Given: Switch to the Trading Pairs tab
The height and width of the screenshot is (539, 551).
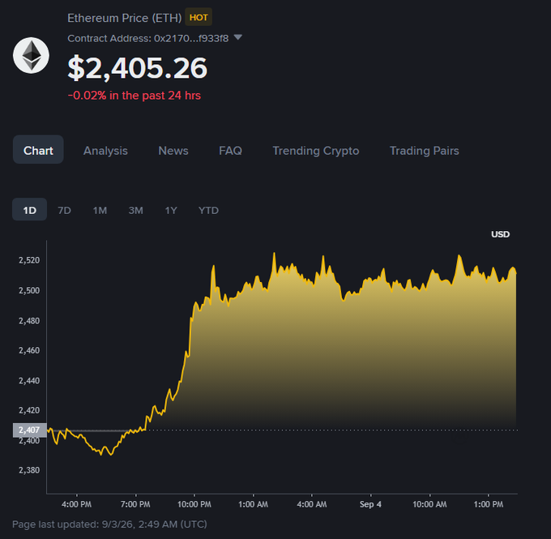Looking at the screenshot, I should (x=424, y=151).
